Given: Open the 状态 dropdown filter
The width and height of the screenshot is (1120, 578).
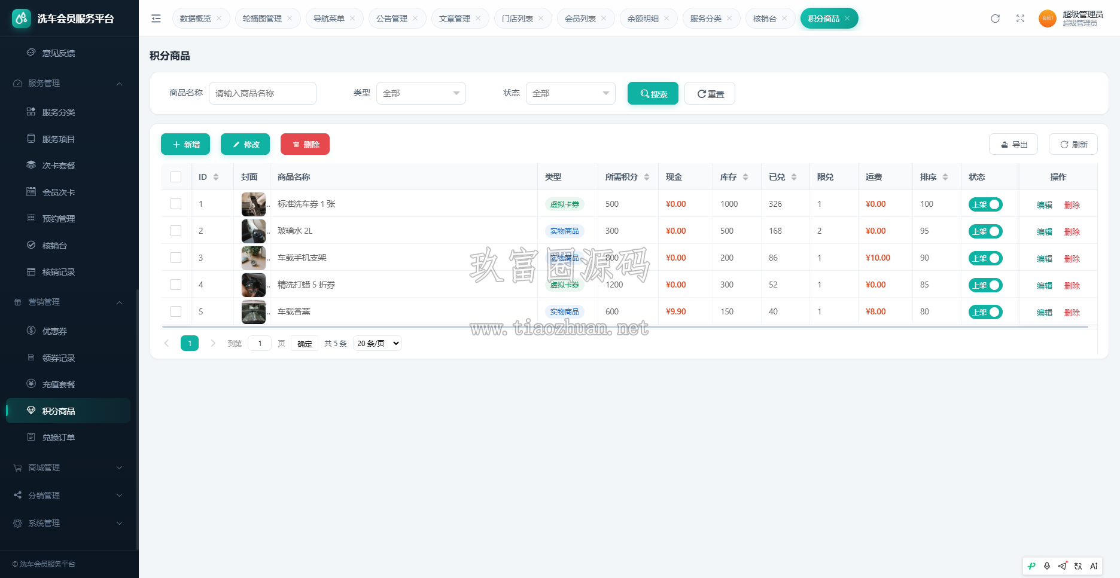Looking at the screenshot, I should point(571,93).
